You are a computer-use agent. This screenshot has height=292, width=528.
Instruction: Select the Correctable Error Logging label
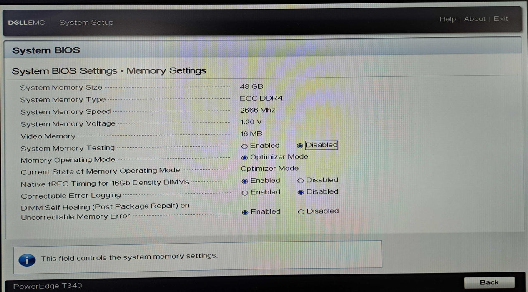tap(71, 196)
